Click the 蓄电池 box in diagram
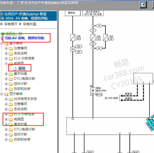The height and width of the screenshot is (153, 154). (x=73, y=13)
